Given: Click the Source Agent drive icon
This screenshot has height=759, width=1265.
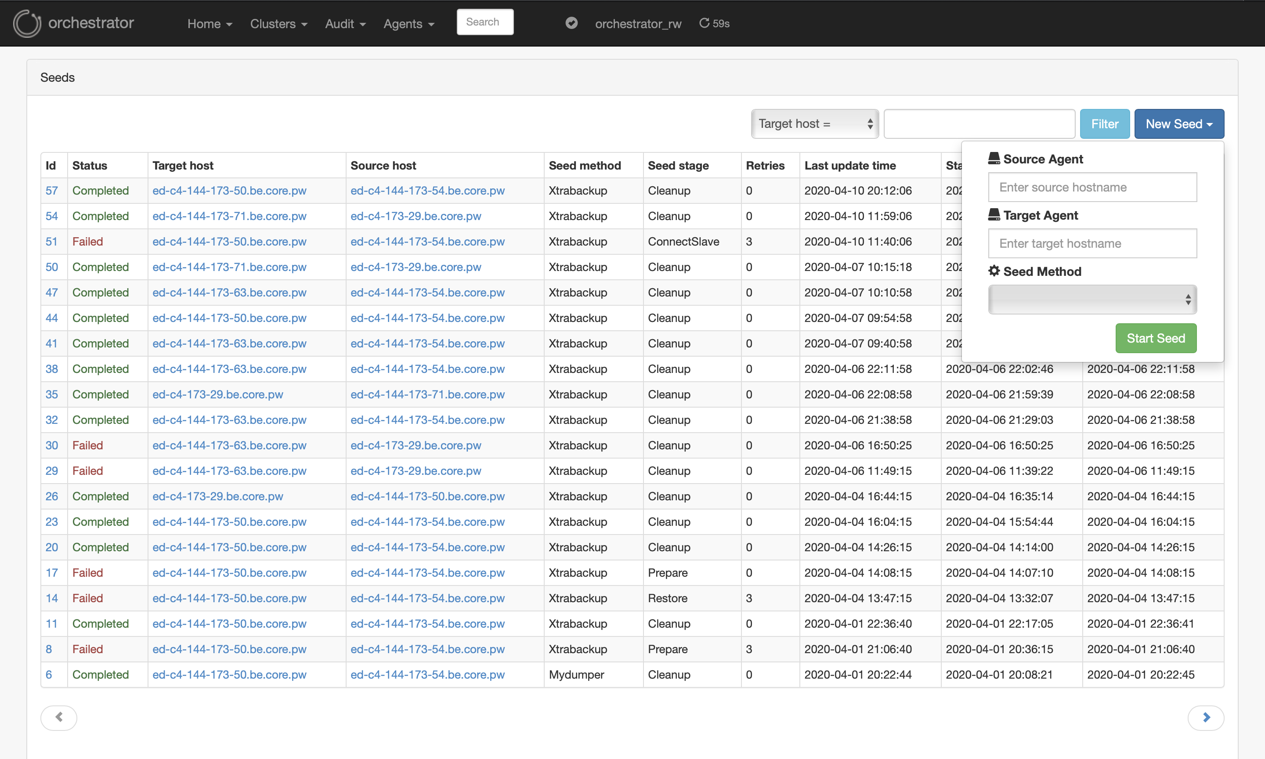Looking at the screenshot, I should 994,159.
